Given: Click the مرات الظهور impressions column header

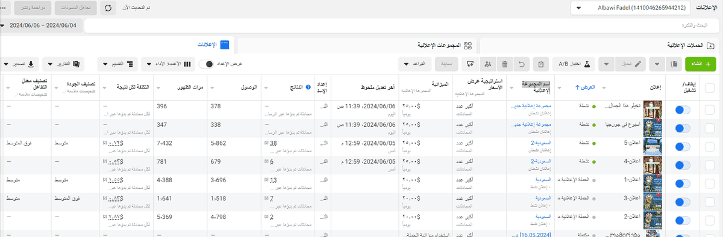Looking at the screenshot, I should (x=180, y=87).
